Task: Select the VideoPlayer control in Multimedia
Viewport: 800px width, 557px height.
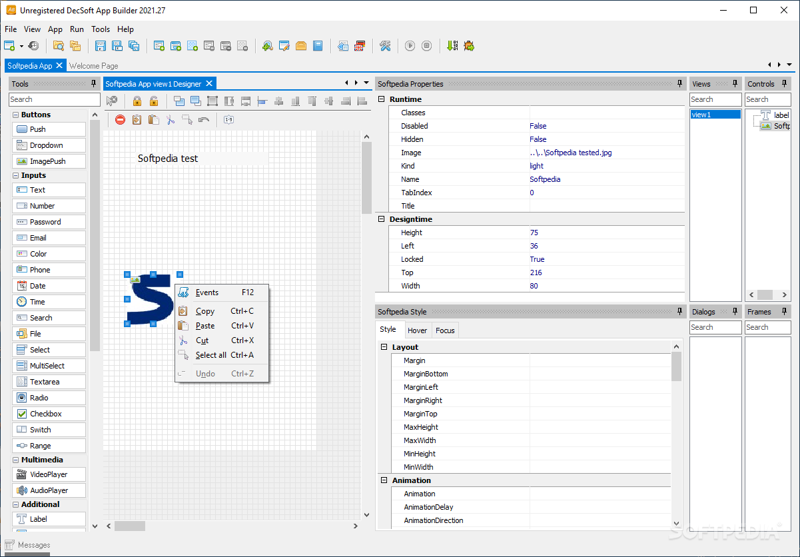Action: tap(49, 474)
